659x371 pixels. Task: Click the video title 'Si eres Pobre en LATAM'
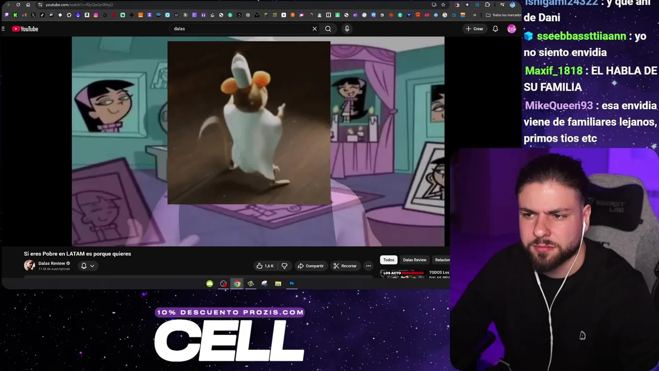pos(77,254)
